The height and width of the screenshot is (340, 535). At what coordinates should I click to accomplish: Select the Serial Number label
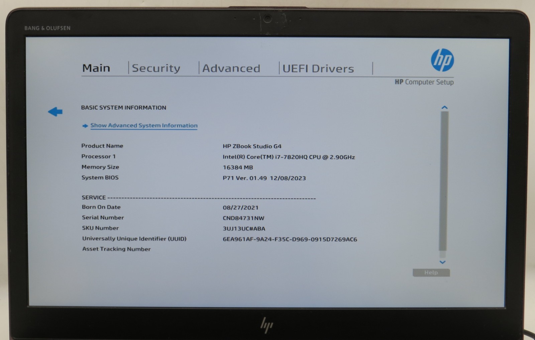pyautogui.click(x=103, y=218)
